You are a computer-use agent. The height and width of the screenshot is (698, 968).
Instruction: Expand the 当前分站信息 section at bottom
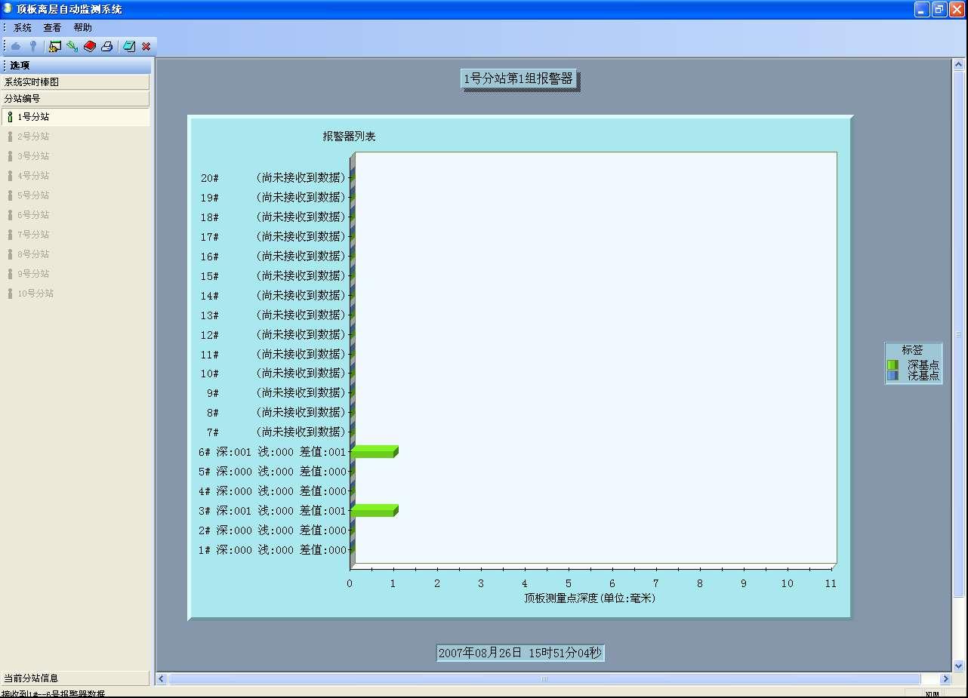click(x=75, y=678)
